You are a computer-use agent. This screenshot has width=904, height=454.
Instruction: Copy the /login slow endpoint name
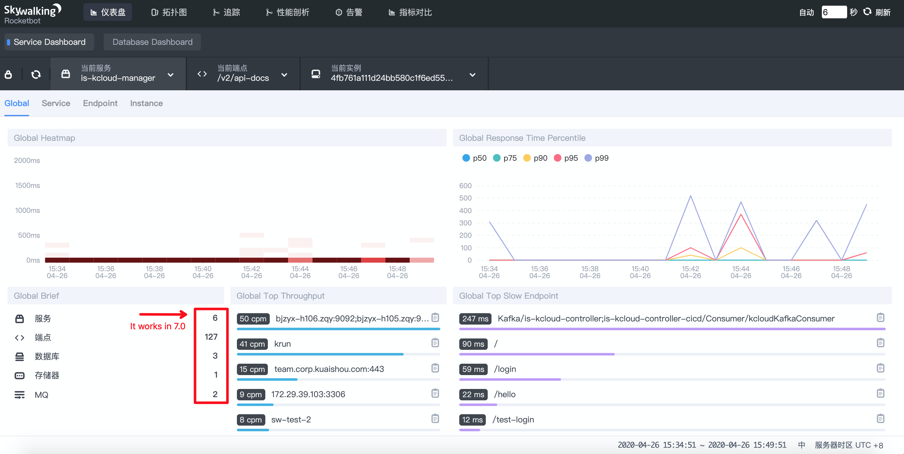[x=880, y=368]
